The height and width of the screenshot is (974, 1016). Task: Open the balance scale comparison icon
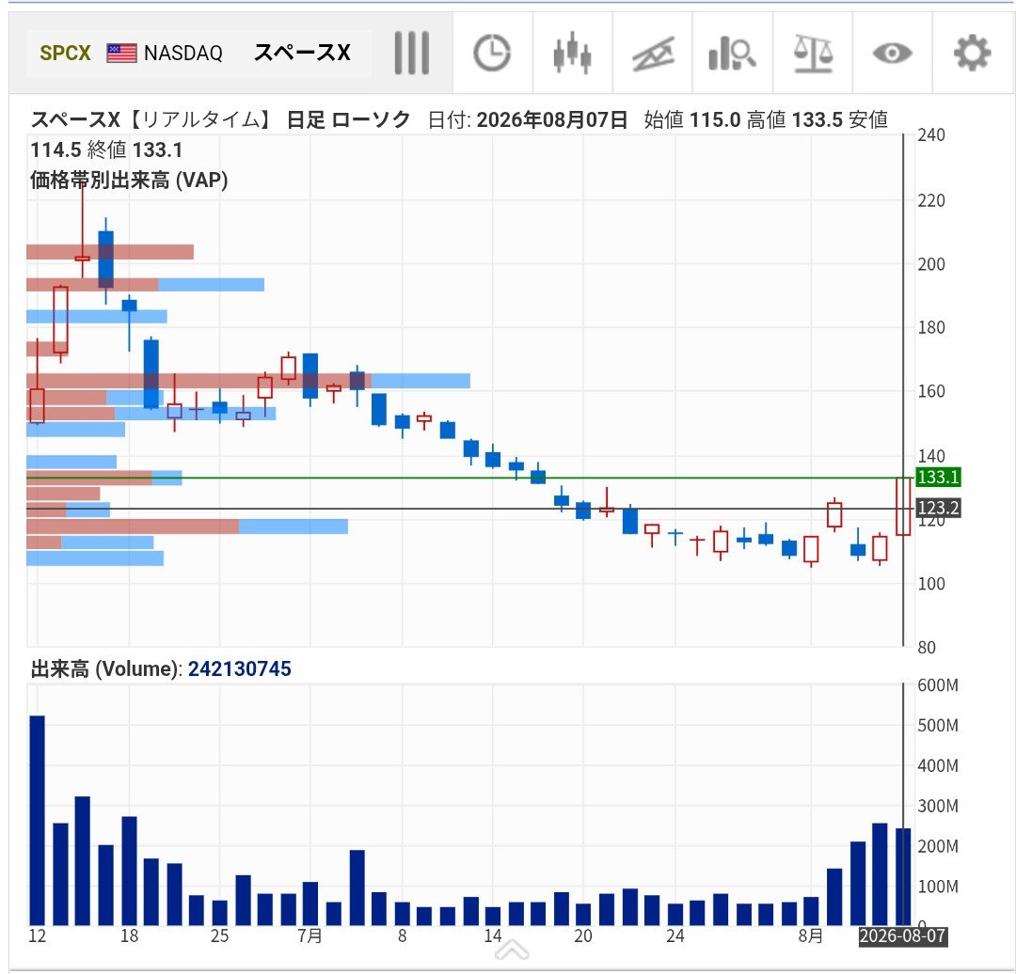(x=813, y=53)
